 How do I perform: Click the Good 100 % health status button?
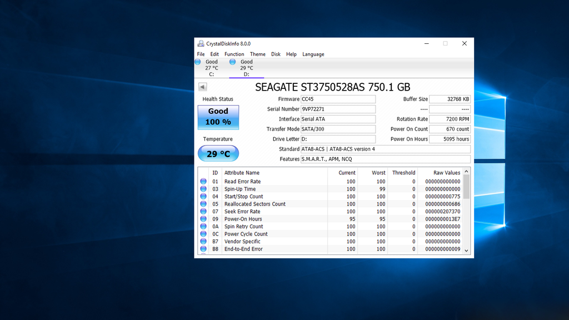point(218,117)
